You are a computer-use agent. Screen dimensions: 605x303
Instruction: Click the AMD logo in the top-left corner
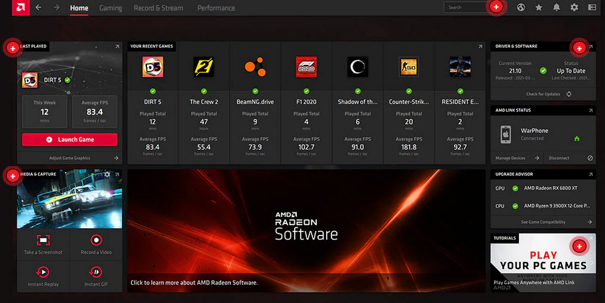point(21,8)
